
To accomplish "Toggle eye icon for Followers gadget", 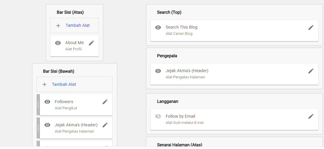I will [47, 102].
